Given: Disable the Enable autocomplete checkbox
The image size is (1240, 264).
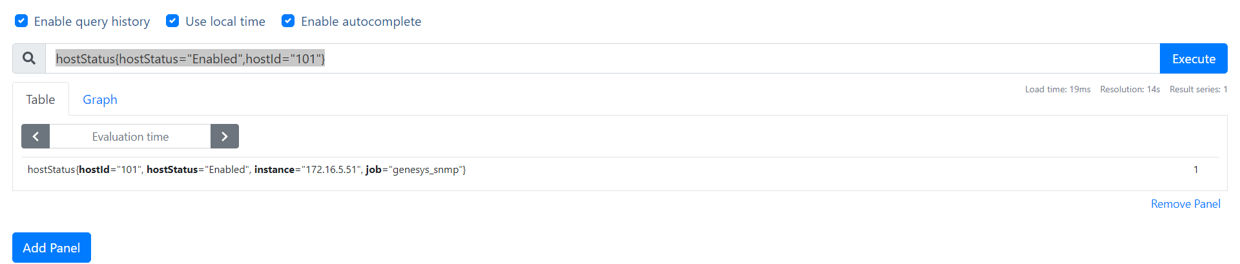Looking at the screenshot, I should pos(288,21).
